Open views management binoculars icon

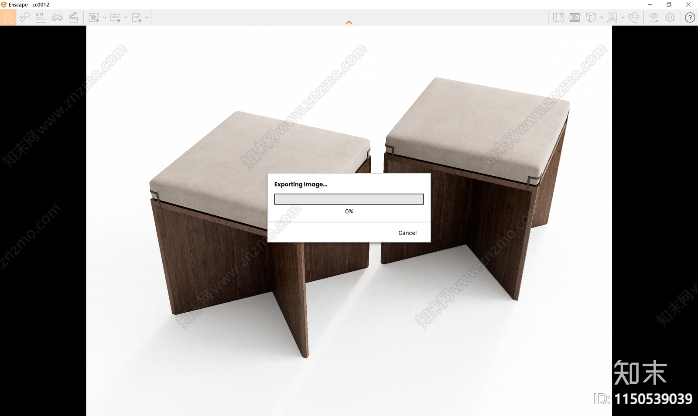coord(57,17)
